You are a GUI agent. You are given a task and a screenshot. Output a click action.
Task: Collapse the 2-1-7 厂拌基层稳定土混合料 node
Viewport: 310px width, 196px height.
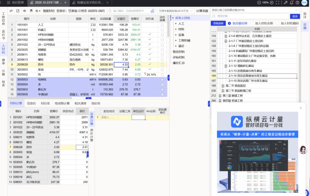(x=226, y=41)
